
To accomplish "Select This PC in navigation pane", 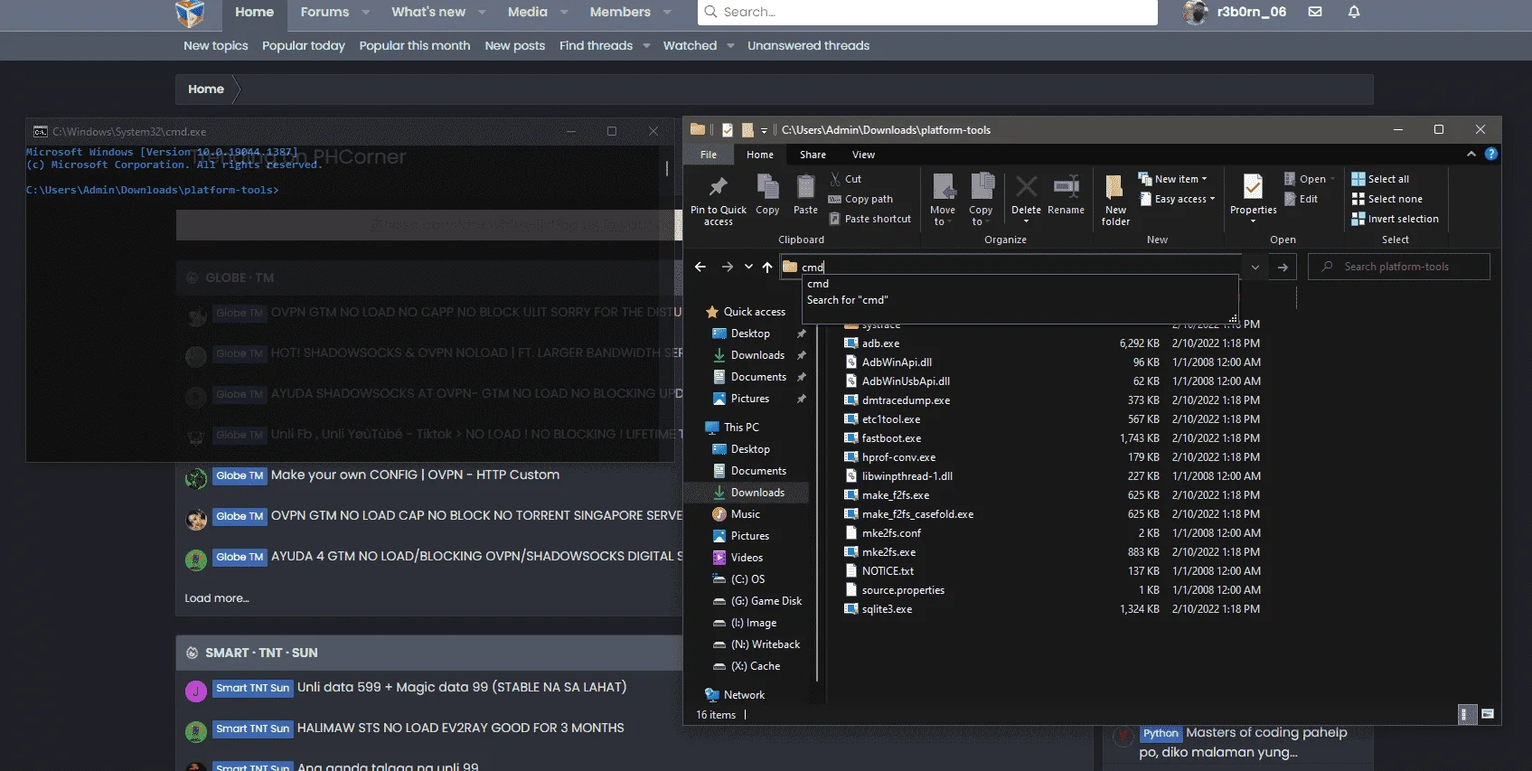I will tap(741, 428).
